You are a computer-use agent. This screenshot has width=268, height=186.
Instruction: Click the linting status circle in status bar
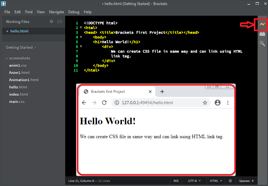pyautogui.click(x=231, y=181)
